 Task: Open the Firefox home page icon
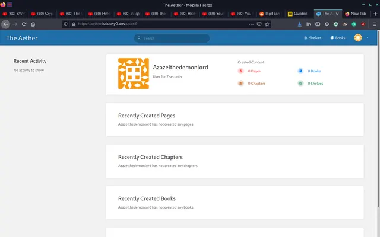point(33,24)
